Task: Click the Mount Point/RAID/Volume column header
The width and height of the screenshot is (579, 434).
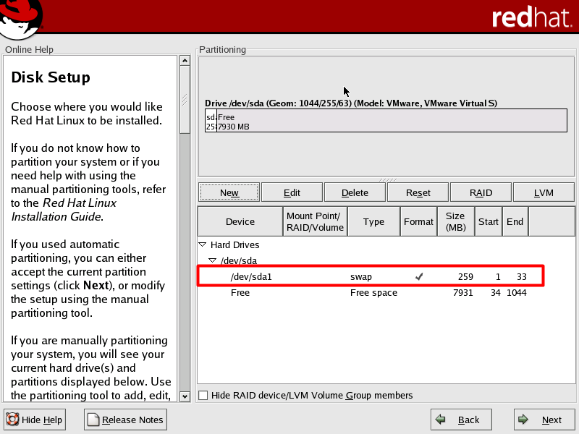Action: [x=315, y=221]
